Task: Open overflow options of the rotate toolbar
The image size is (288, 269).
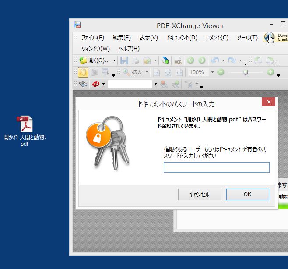Action: [277, 64]
